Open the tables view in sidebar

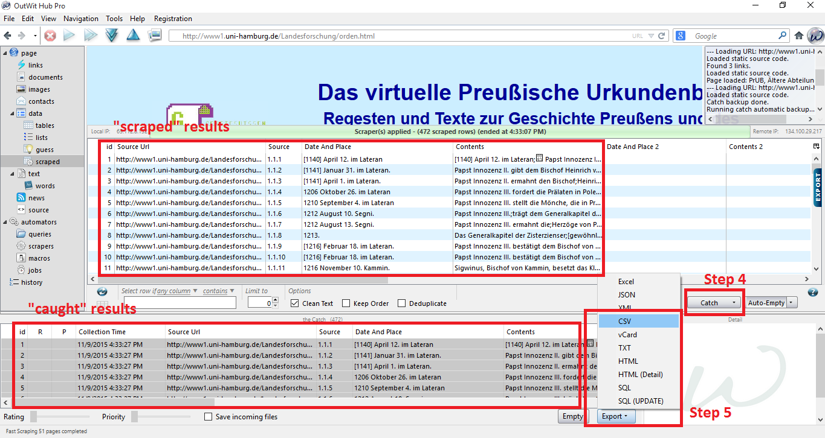click(45, 125)
